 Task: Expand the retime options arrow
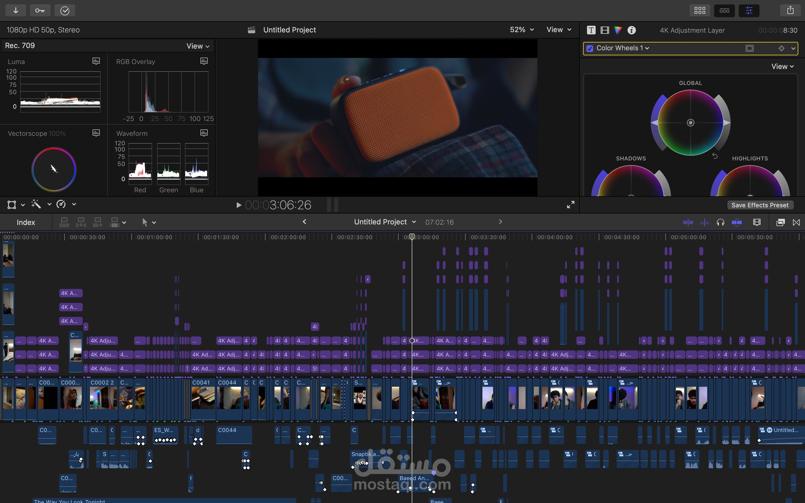point(74,204)
